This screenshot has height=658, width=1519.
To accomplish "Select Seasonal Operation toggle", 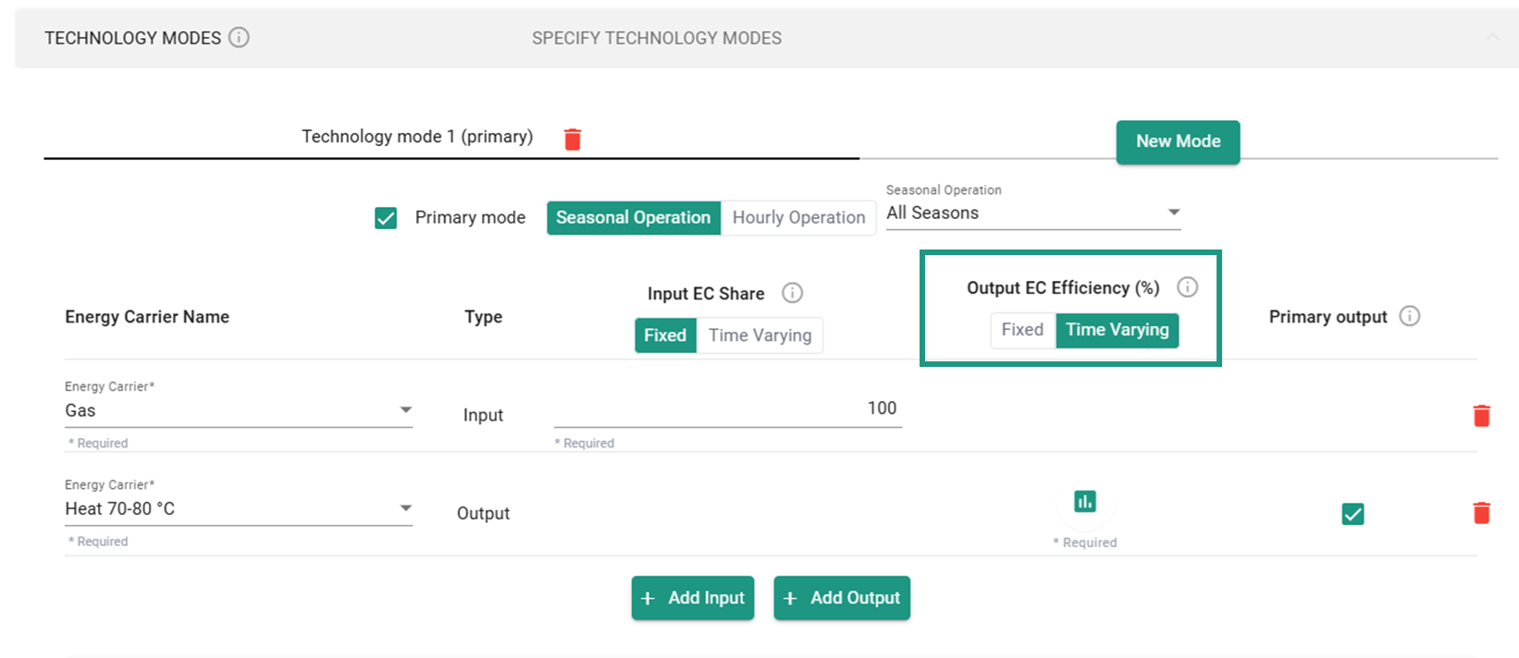I will [x=633, y=218].
